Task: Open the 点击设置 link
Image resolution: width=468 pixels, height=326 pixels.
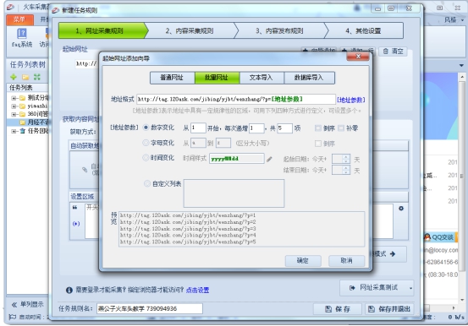Action: coord(197,290)
